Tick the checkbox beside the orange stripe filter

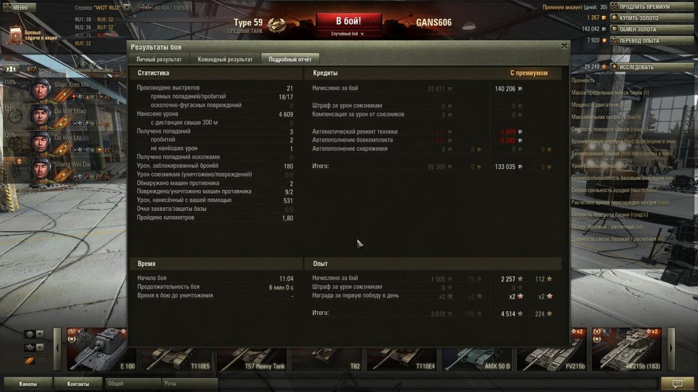coord(41,361)
